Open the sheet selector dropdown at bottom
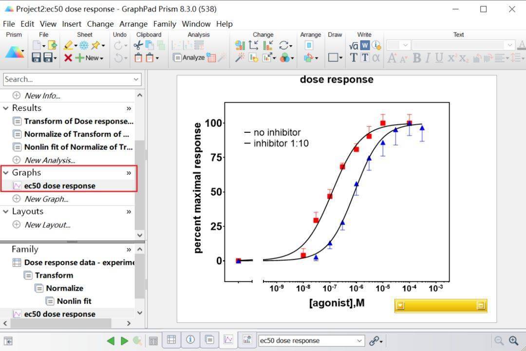The image size is (526, 351). coord(359,341)
